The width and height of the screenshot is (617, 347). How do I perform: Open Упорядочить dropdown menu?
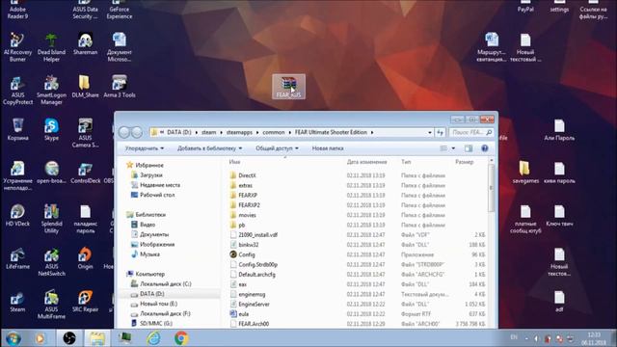pyautogui.click(x=145, y=148)
